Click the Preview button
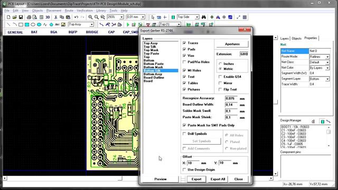Viewport: 338px width, 190px height. click(161, 179)
